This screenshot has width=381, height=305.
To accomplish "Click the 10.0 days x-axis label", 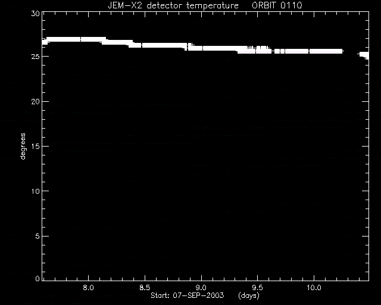I will pos(314,288).
